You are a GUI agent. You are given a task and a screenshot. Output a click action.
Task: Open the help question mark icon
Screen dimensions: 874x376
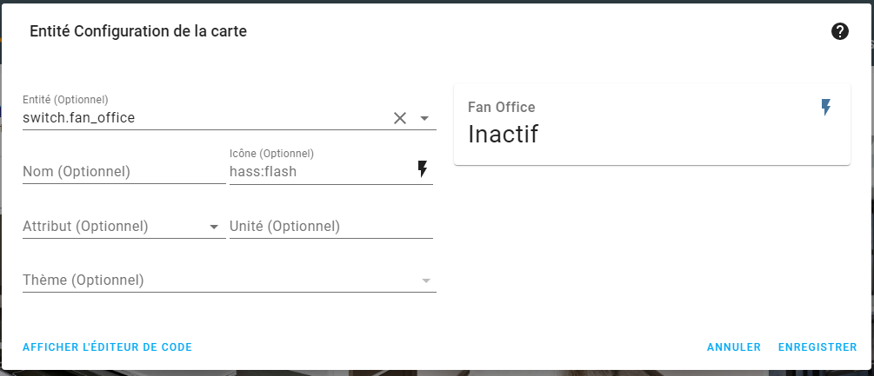coord(839,32)
